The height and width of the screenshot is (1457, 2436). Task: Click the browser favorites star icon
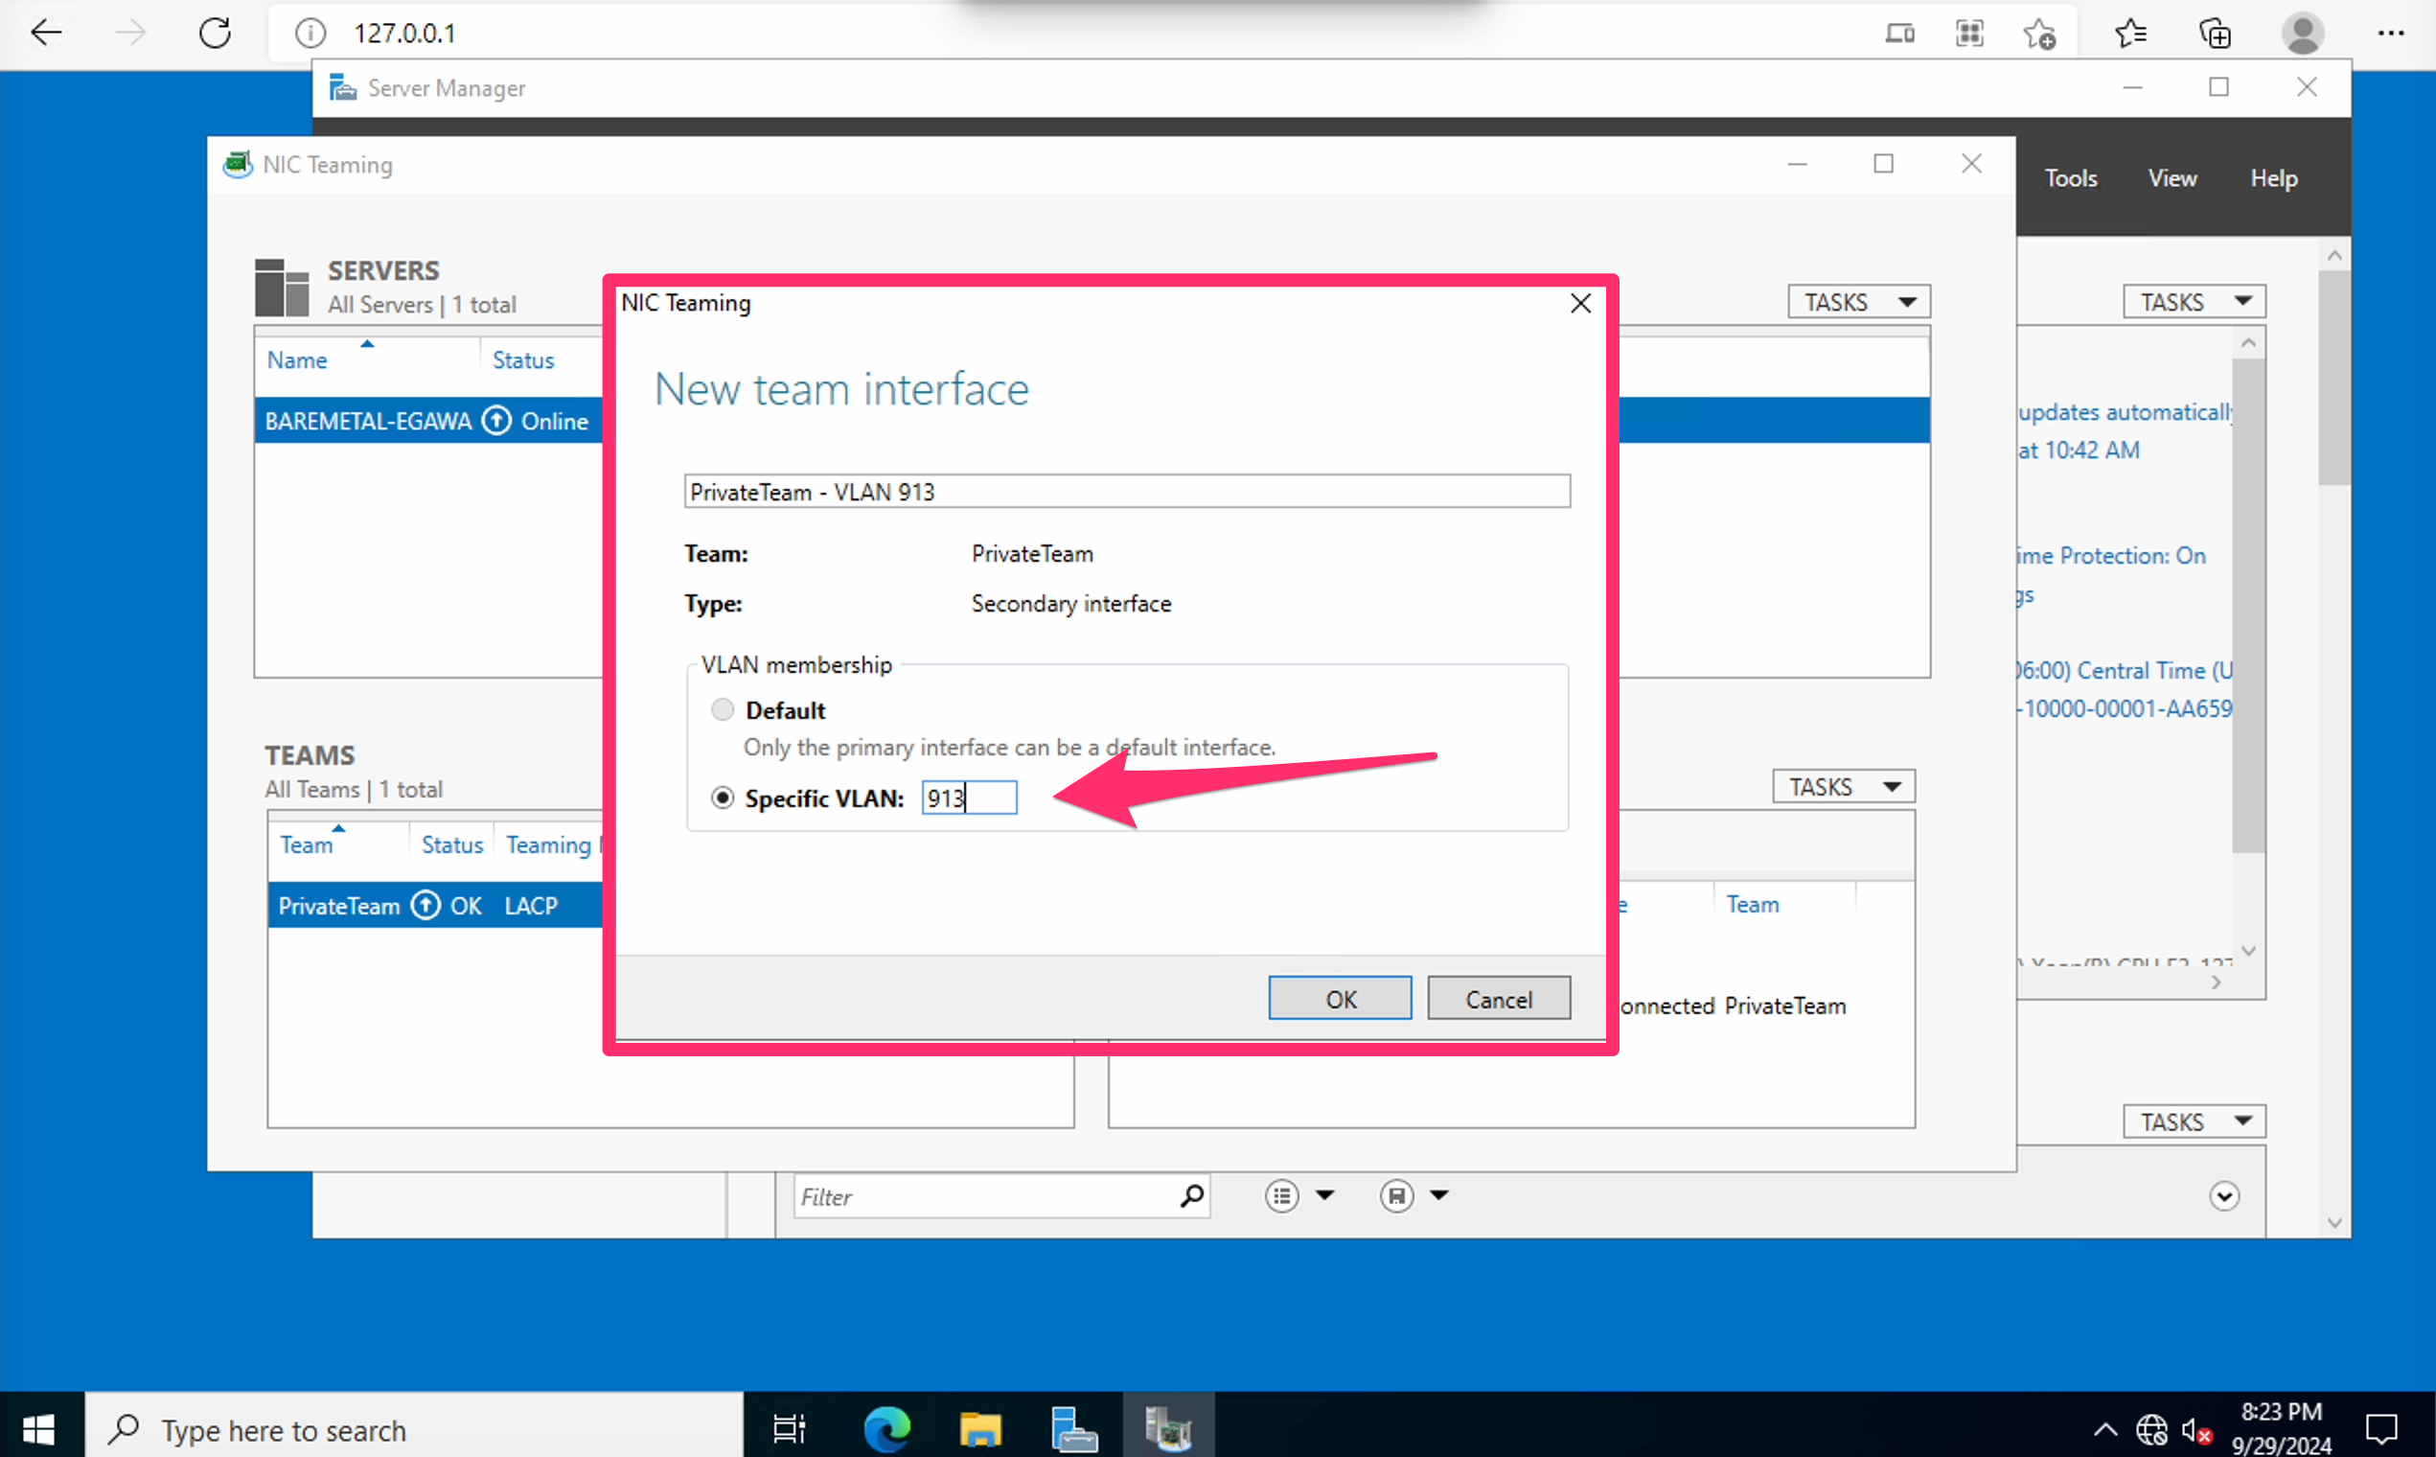point(2129,34)
